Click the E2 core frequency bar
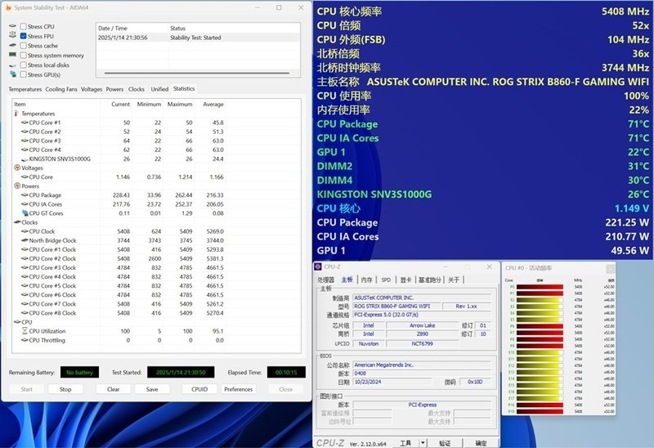Screen dimensions: 654x448 (x=540, y=300)
